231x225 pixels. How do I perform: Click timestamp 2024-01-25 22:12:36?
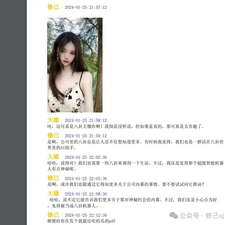point(86,215)
